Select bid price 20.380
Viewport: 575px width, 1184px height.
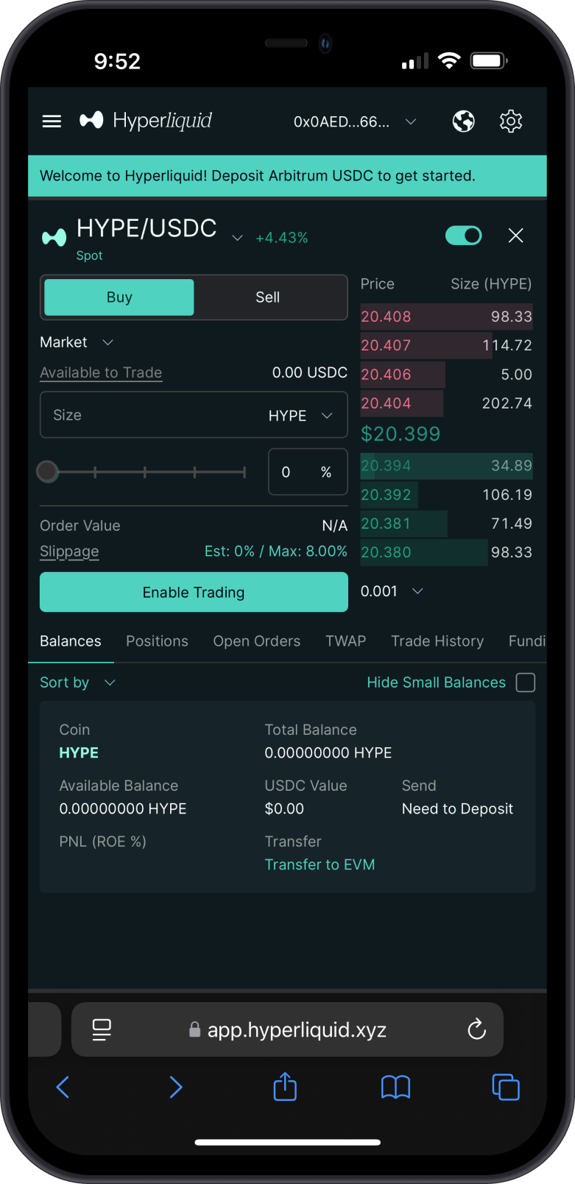coord(386,552)
